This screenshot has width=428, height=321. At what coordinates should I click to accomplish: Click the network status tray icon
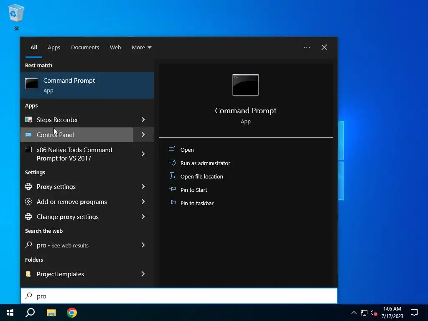point(364,313)
